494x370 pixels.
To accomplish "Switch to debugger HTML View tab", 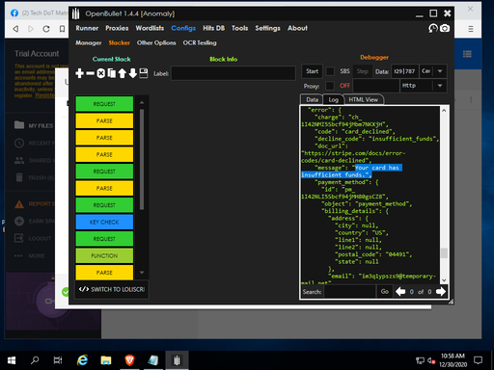I will point(364,100).
